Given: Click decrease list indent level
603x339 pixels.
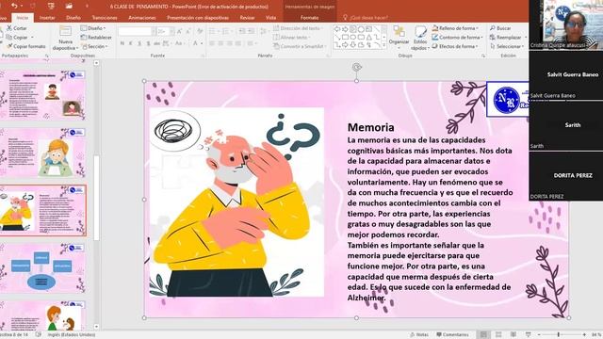Looking at the screenshot, I should [242, 31].
